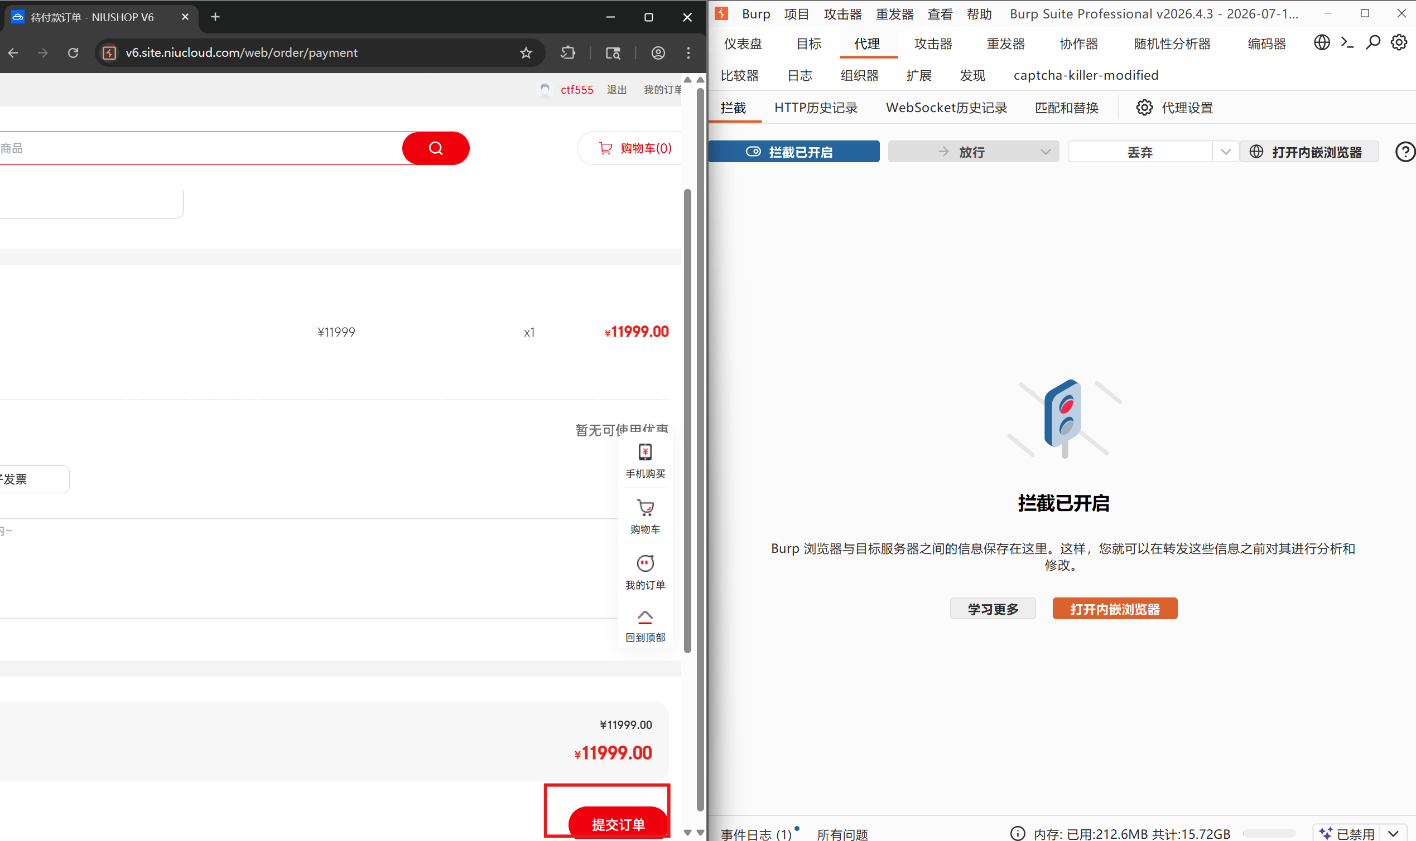Open 所有问题 in status bar

coord(842,834)
